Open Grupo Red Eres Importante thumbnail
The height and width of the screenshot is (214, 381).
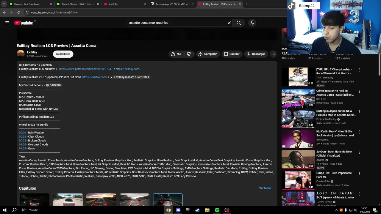(x=298, y=180)
